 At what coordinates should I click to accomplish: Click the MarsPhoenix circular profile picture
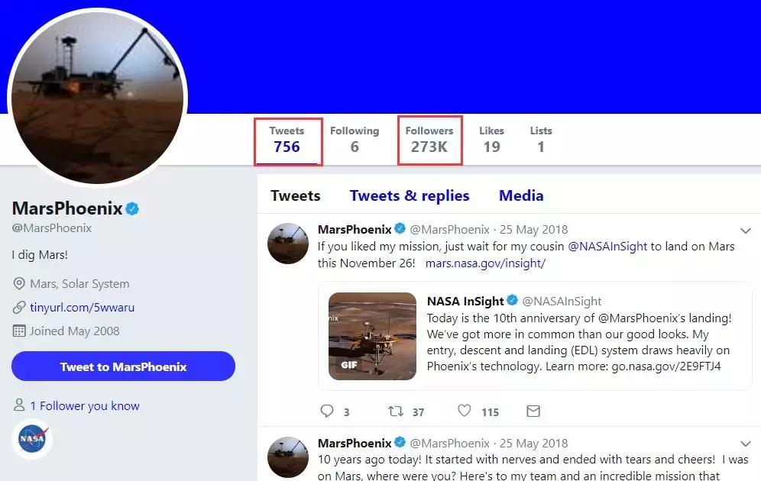tap(97, 95)
